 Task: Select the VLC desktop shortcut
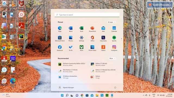(x=13, y=4)
